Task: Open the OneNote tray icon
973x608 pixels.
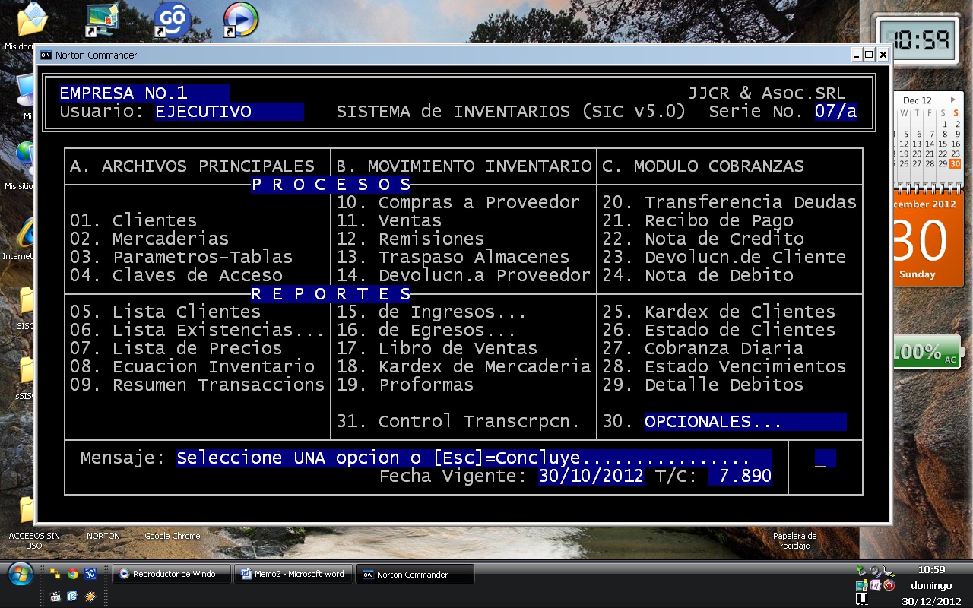Action: (875, 585)
